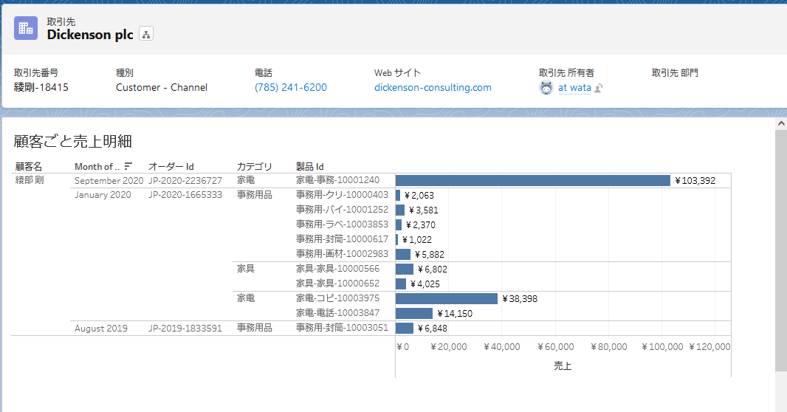Click the Dickenson plc account name

[90, 35]
